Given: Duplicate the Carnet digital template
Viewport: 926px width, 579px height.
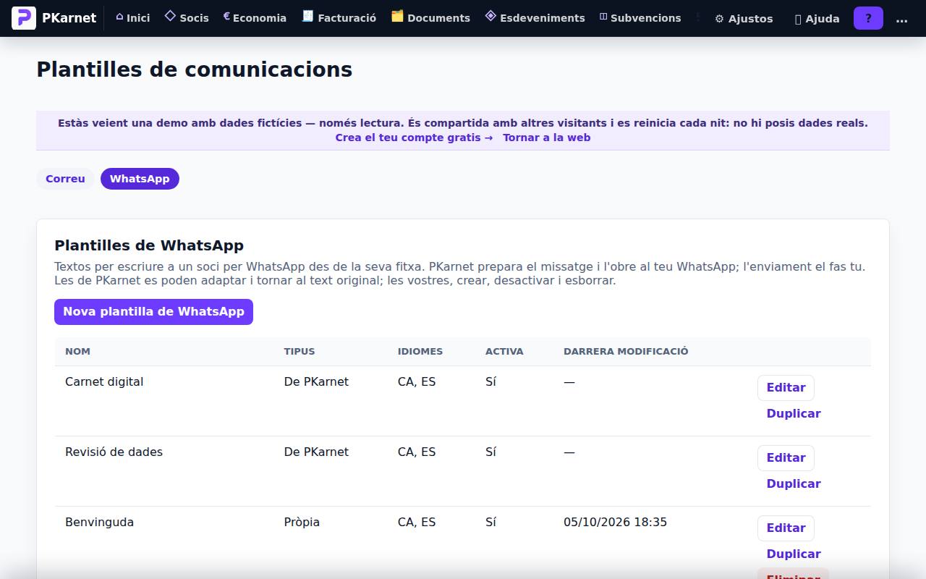Looking at the screenshot, I should [x=794, y=414].
